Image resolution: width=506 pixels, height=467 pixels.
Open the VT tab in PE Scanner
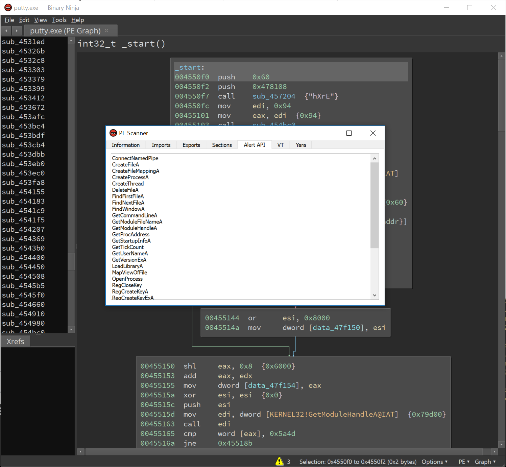pos(280,145)
